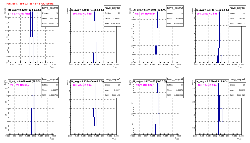Viewport: 250px width, 143px height.
Task: Click the N_avg = 2.673e+04 label
Action: click(x=212, y=10)
